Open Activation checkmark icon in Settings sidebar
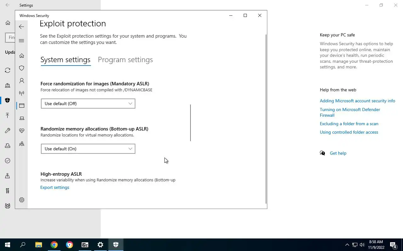The height and width of the screenshot is (251, 403). [8, 161]
